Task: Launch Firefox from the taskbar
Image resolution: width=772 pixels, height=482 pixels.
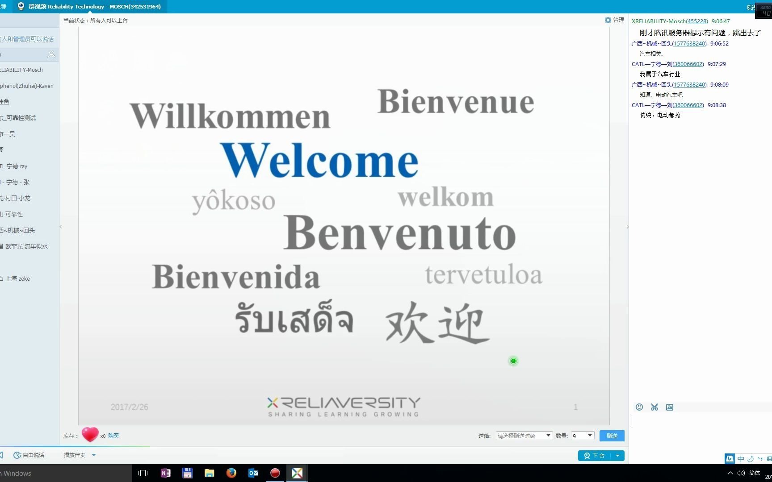Action: (x=231, y=473)
